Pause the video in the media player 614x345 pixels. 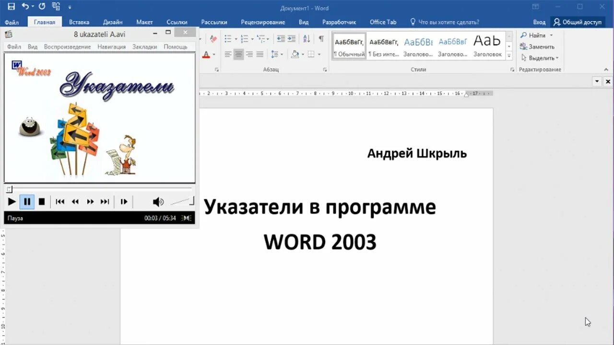click(27, 202)
